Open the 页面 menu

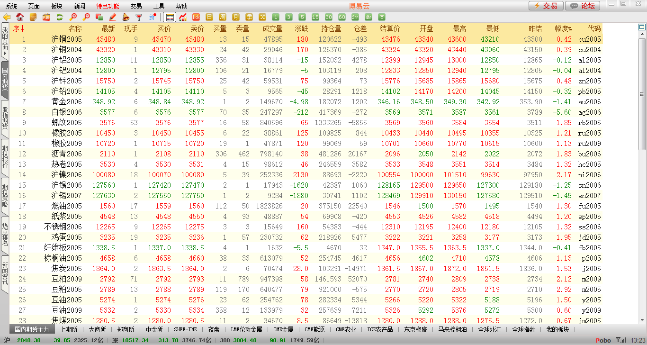(x=34, y=6)
